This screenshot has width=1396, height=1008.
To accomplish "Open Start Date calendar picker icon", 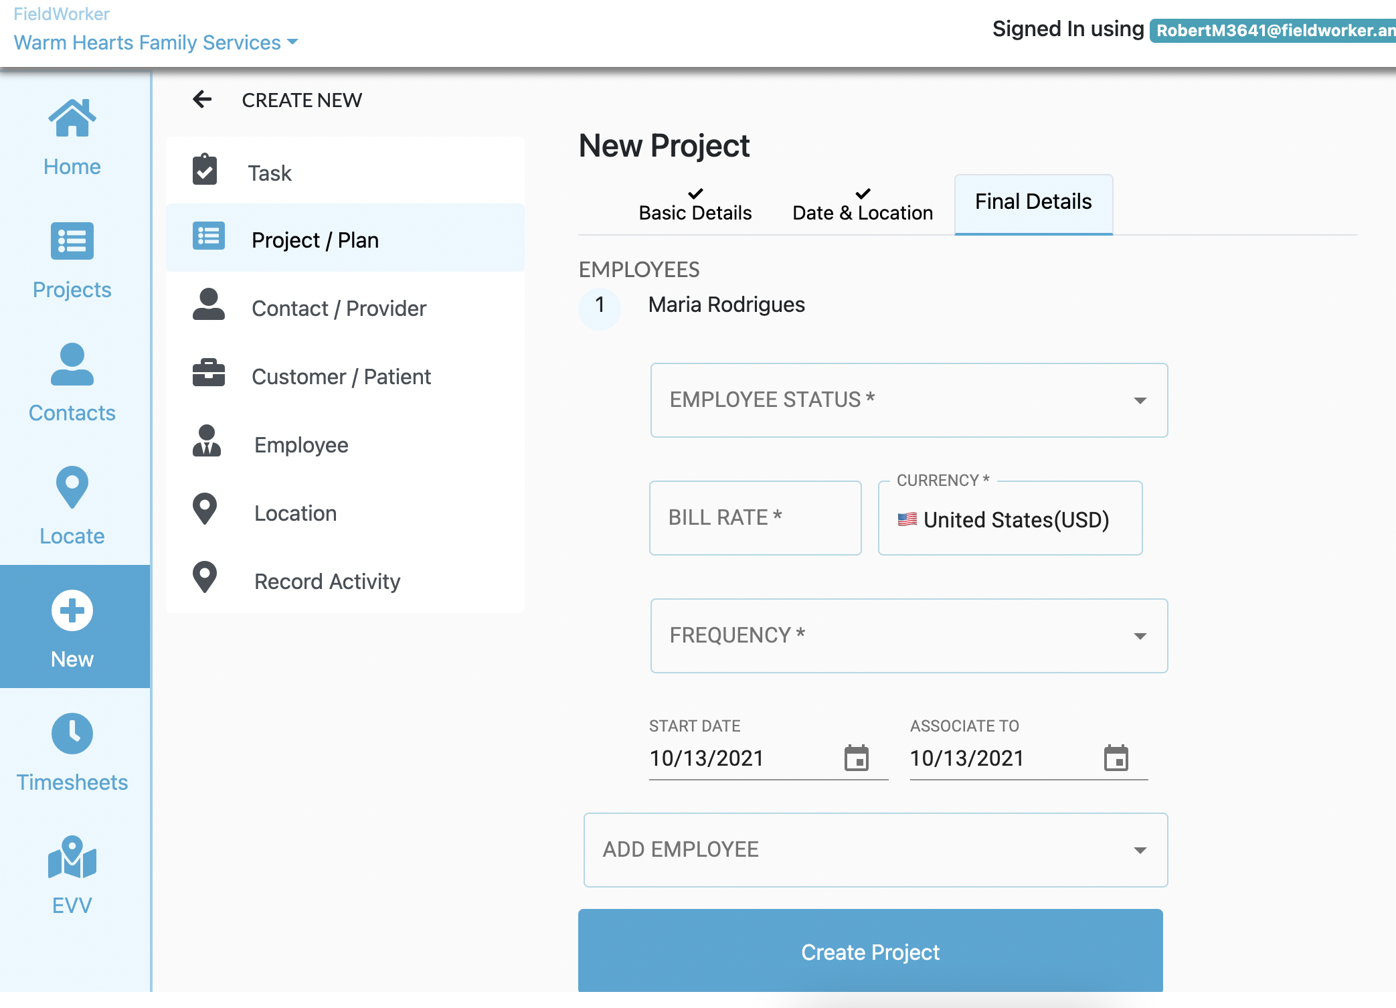I will coord(856,758).
